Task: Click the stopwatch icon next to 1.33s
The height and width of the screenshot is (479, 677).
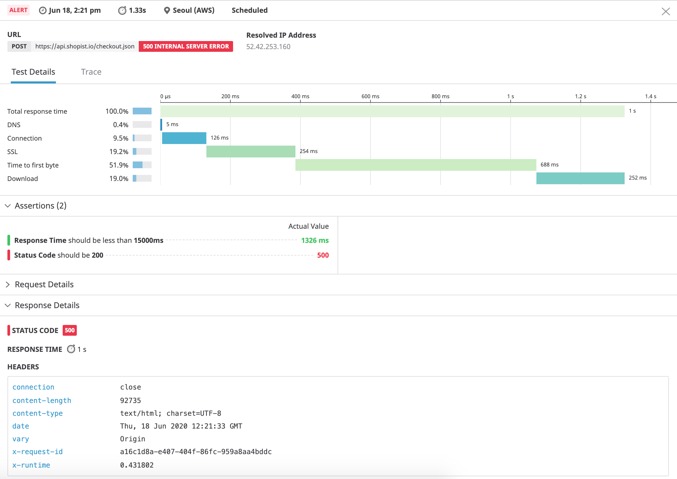Action: pos(122,10)
